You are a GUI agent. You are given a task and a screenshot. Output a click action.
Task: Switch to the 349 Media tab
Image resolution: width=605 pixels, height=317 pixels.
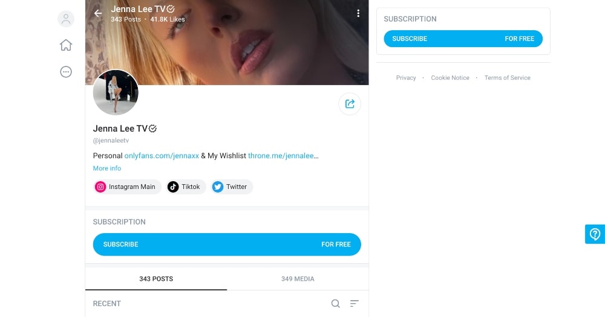(298, 279)
